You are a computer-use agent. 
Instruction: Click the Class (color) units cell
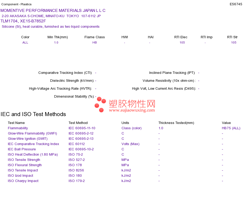coord(132,128)
